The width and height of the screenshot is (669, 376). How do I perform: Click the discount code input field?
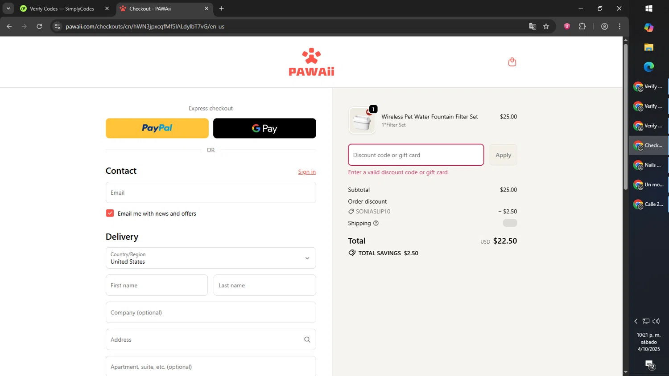(x=416, y=155)
